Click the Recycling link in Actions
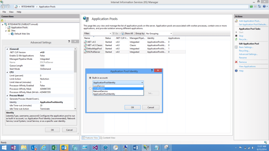This screenshot has height=151, width=269. [244, 51]
